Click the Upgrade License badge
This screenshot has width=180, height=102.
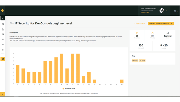pos(145,12)
